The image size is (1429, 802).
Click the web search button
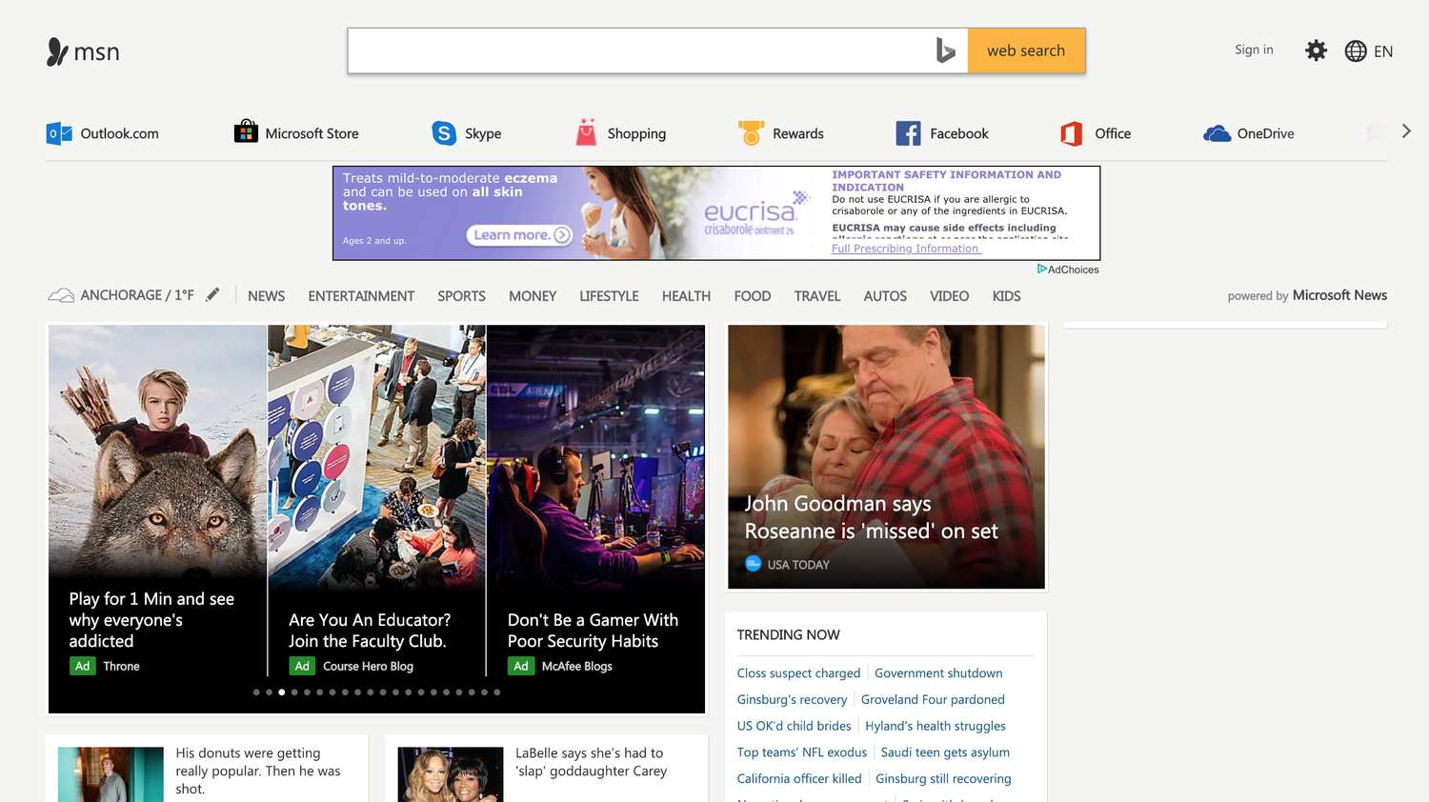tap(1026, 50)
